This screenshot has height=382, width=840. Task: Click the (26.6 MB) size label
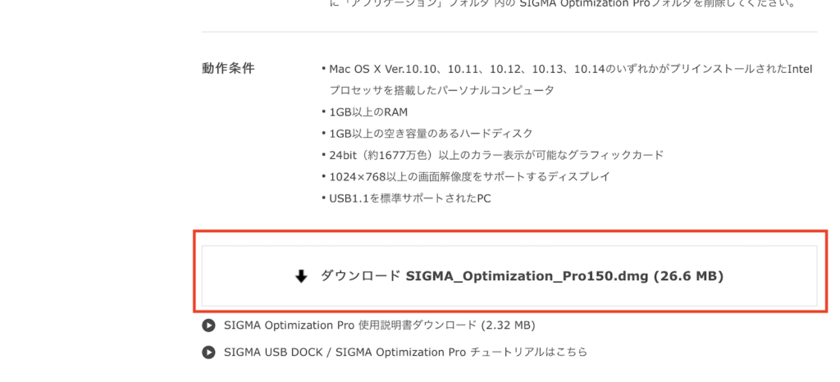pyautogui.click(x=688, y=277)
